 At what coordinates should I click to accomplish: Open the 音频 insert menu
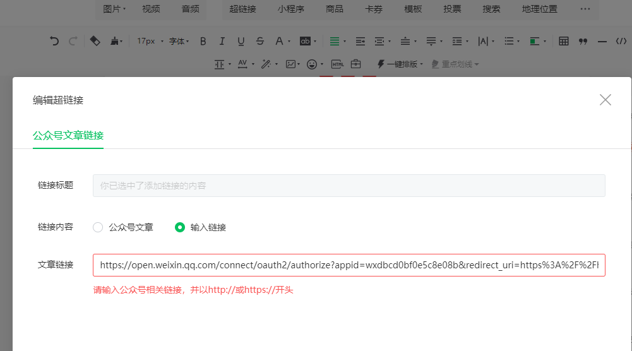(190, 9)
